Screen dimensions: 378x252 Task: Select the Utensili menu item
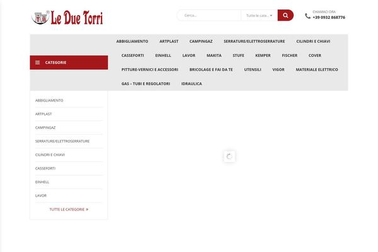(253, 69)
